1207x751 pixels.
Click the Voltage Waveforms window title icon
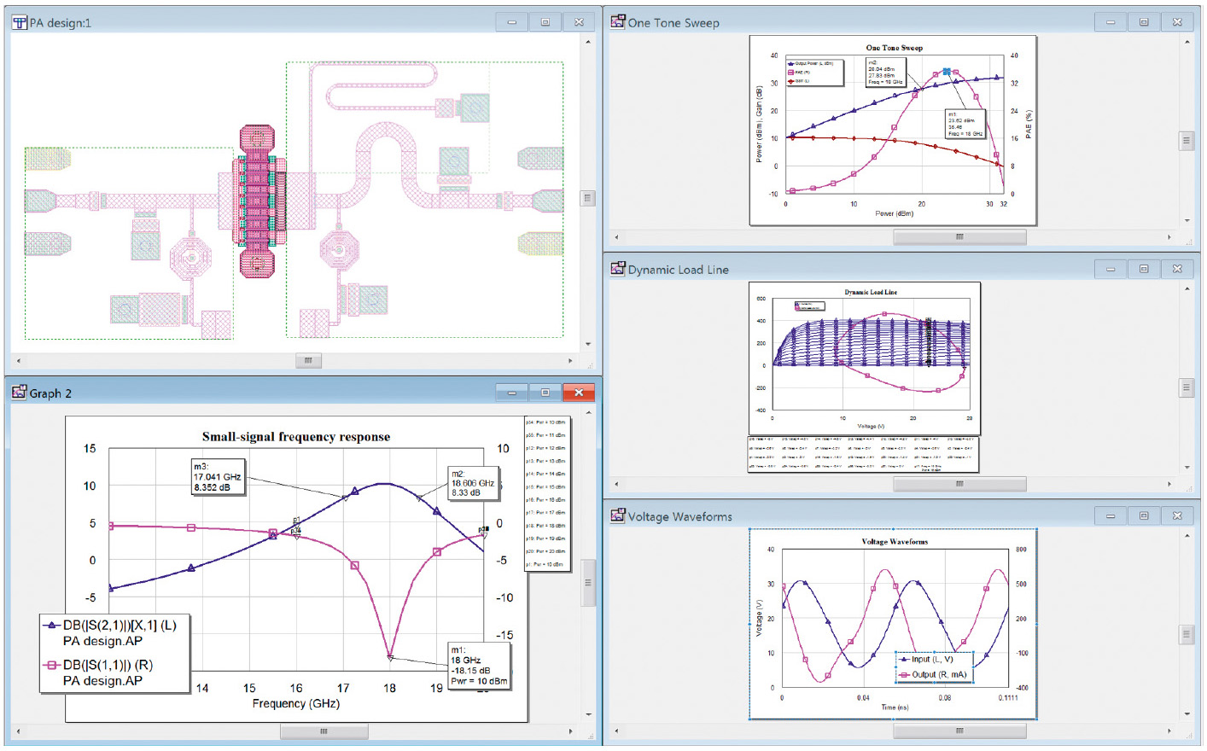click(x=618, y=515)
